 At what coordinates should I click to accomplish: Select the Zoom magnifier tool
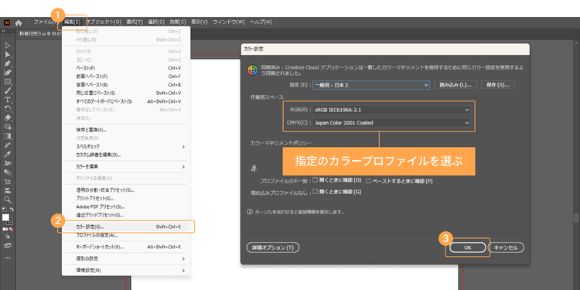pos(8,200)
